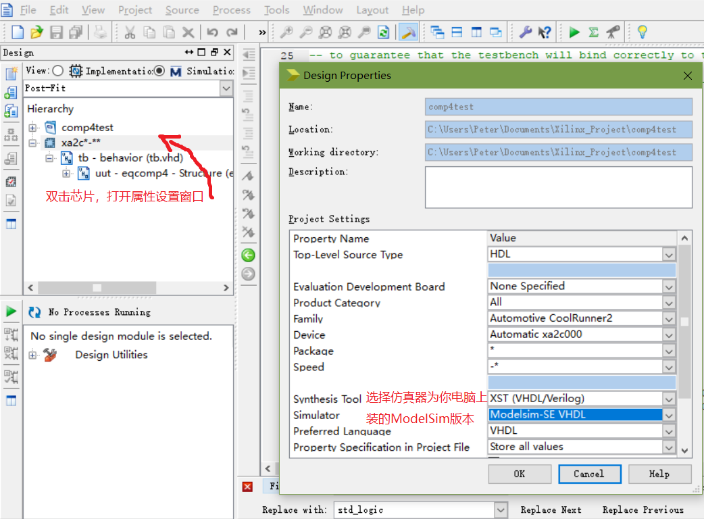Click the Sigma summary toolbar icon

[592, 32]
